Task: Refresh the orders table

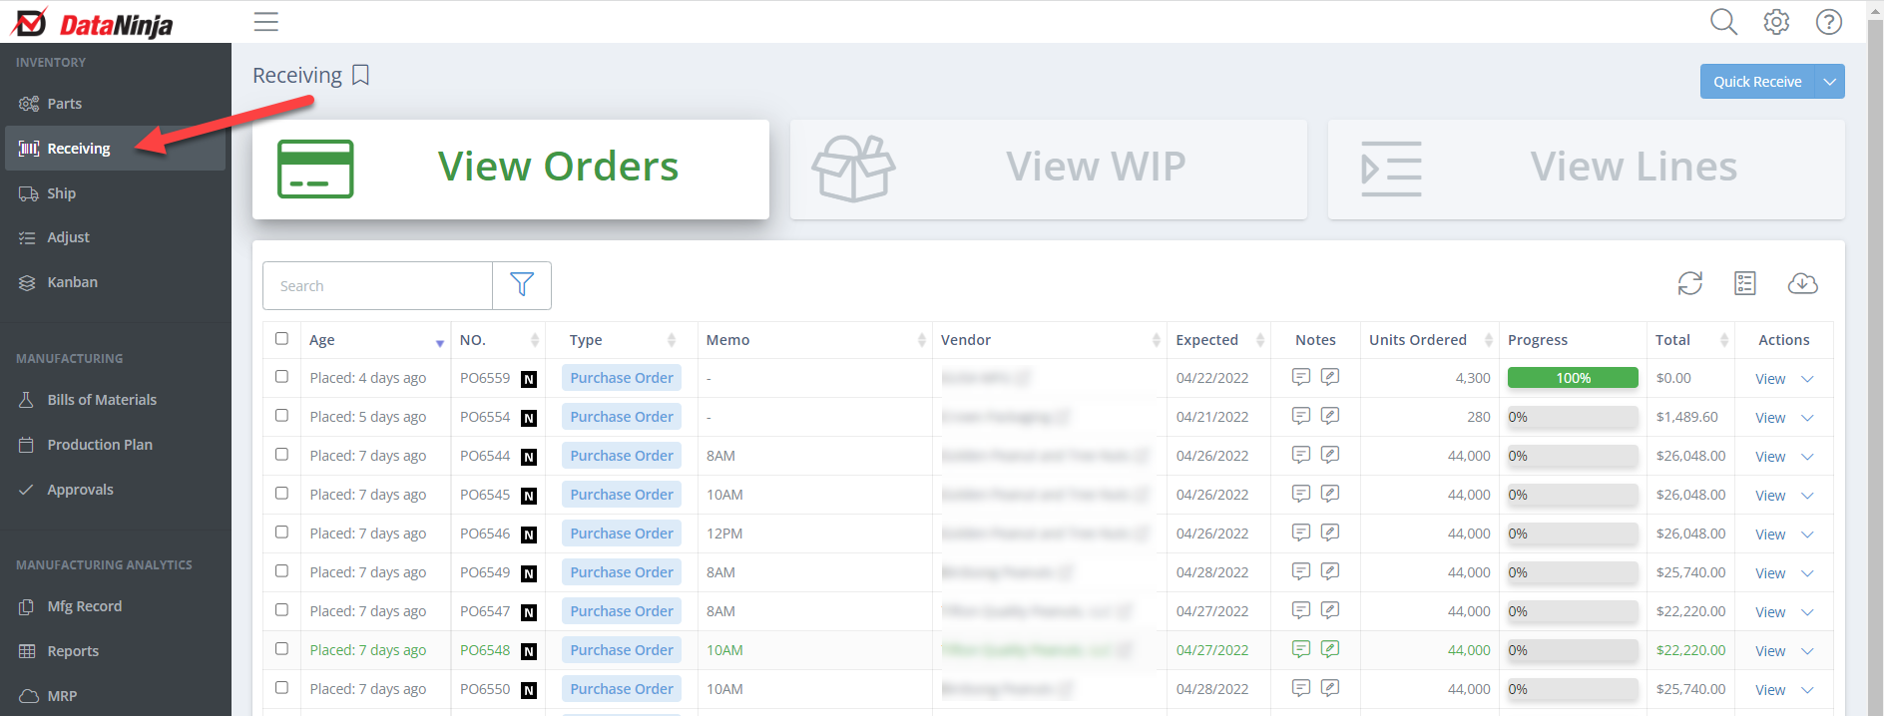Action: coord(1689,283)
